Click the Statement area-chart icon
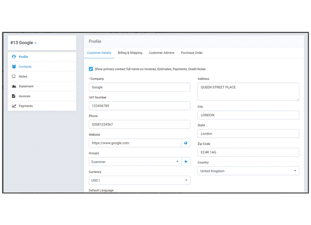 pos(14,86)
